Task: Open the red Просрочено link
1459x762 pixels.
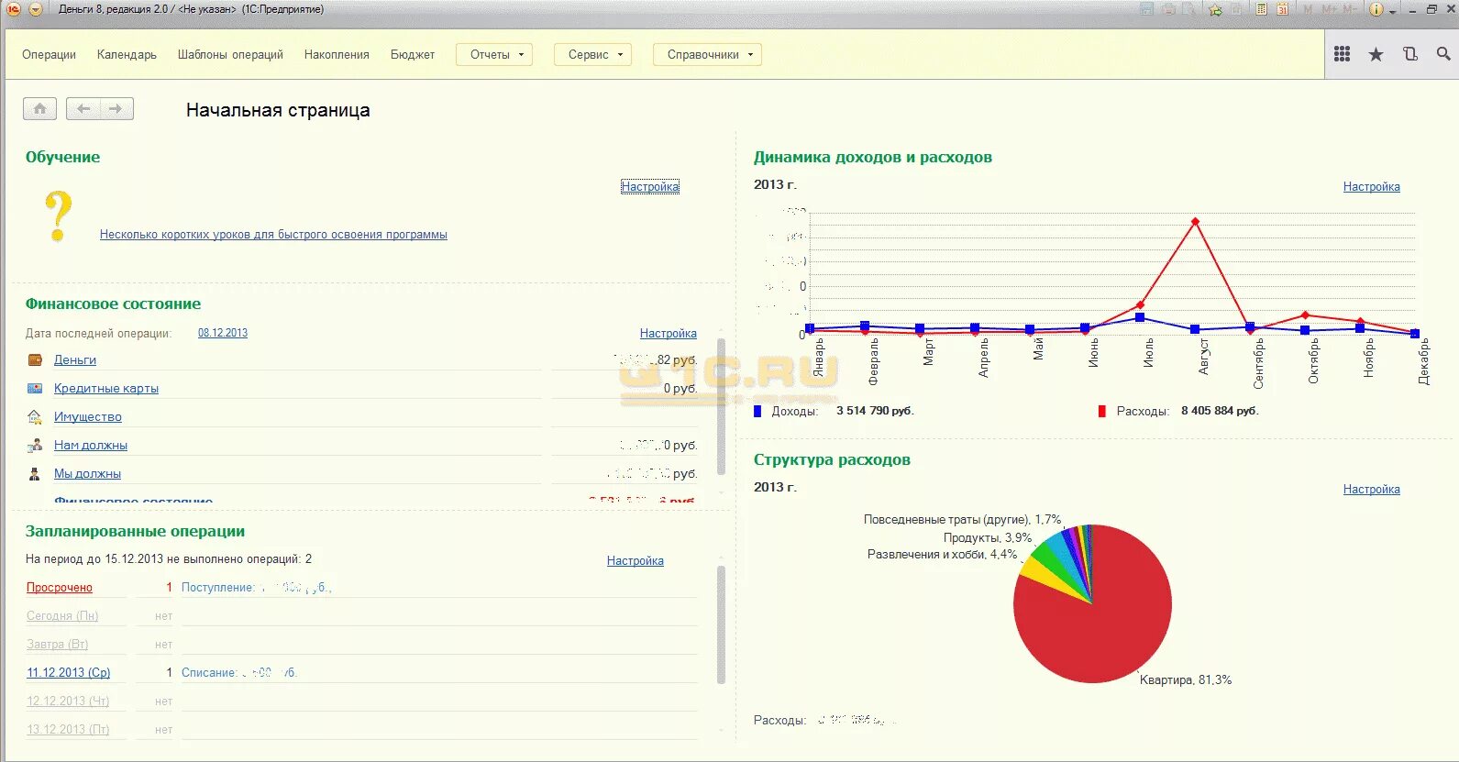Action: pos(60,588)
